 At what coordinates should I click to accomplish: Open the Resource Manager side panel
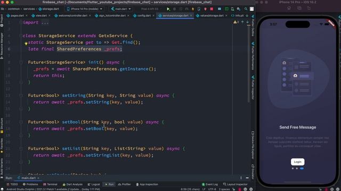pos(2,46)
